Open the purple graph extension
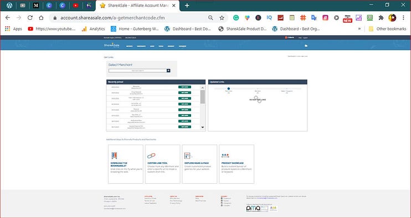Screen dimensions: 411x218 tap(358, 18)
